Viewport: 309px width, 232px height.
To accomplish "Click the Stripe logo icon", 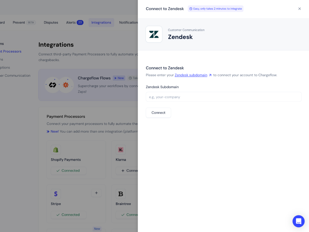I will [x=56, y=194].
